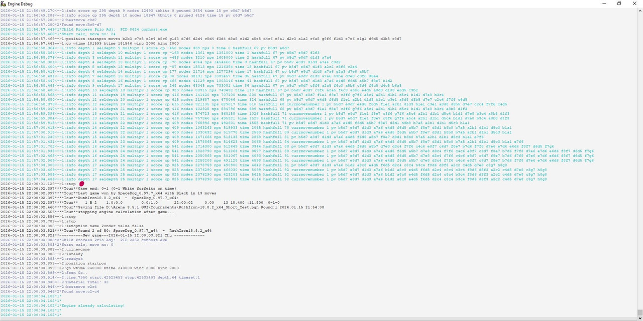Click the 'Seen Go..' log line
Viewport: 643px width, 321px height.
click(x=44, y=272)
